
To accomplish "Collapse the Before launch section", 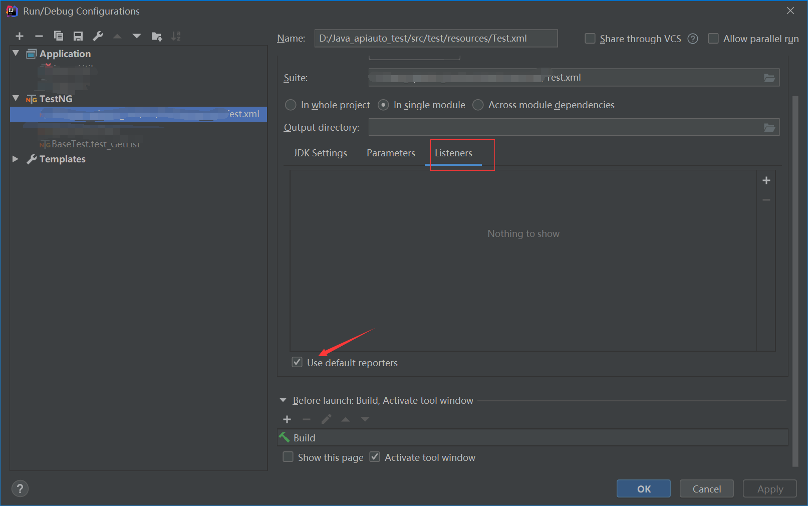I will [283, 400].
